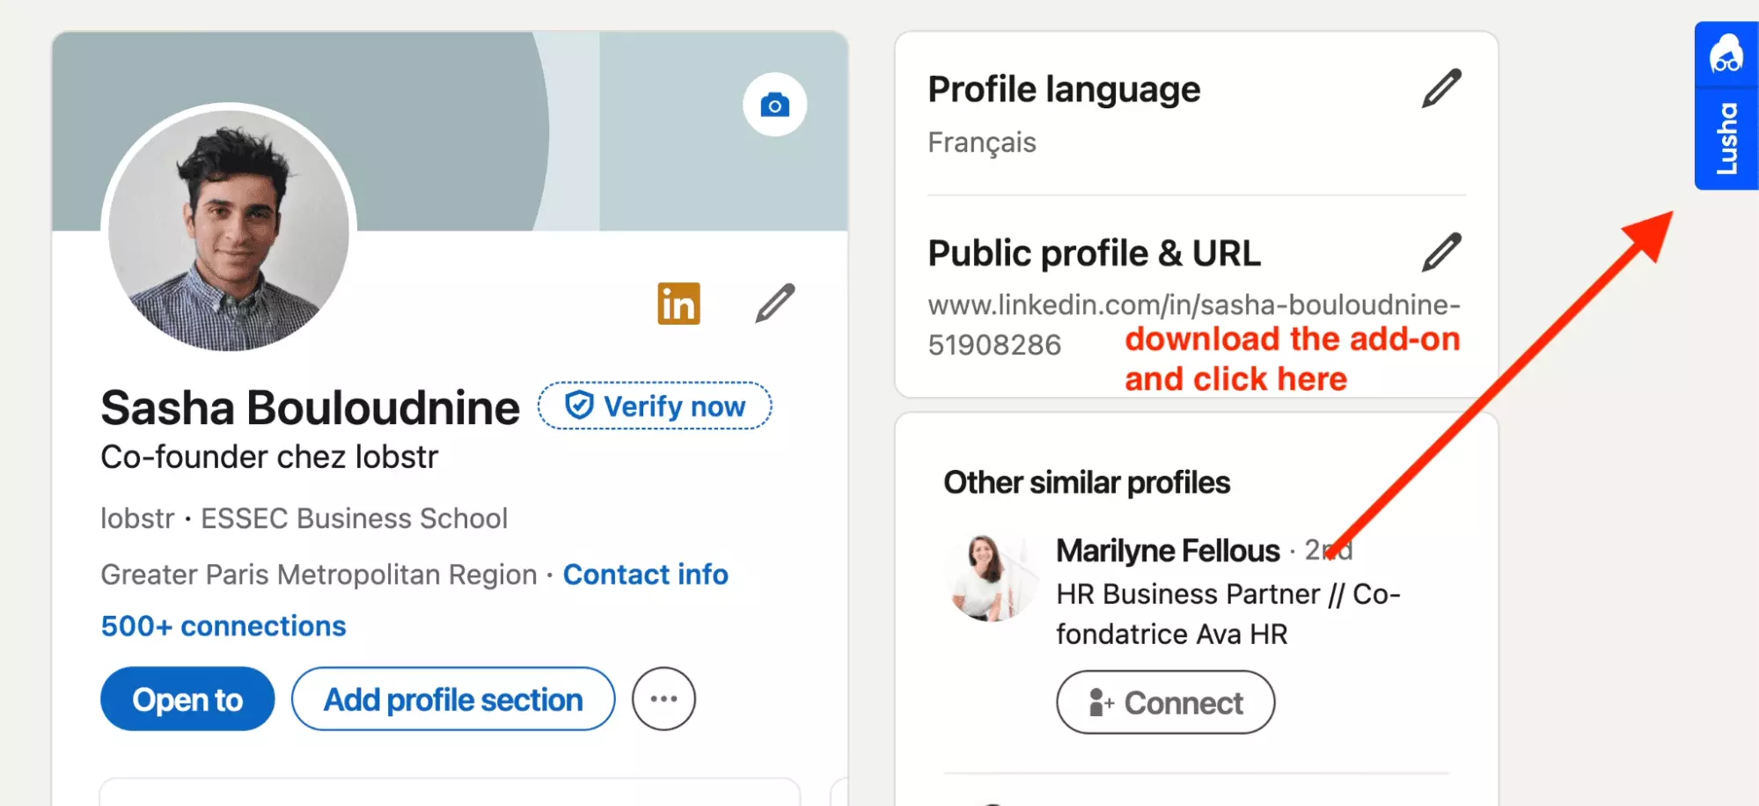View 500+ connections

click(223, 626)
